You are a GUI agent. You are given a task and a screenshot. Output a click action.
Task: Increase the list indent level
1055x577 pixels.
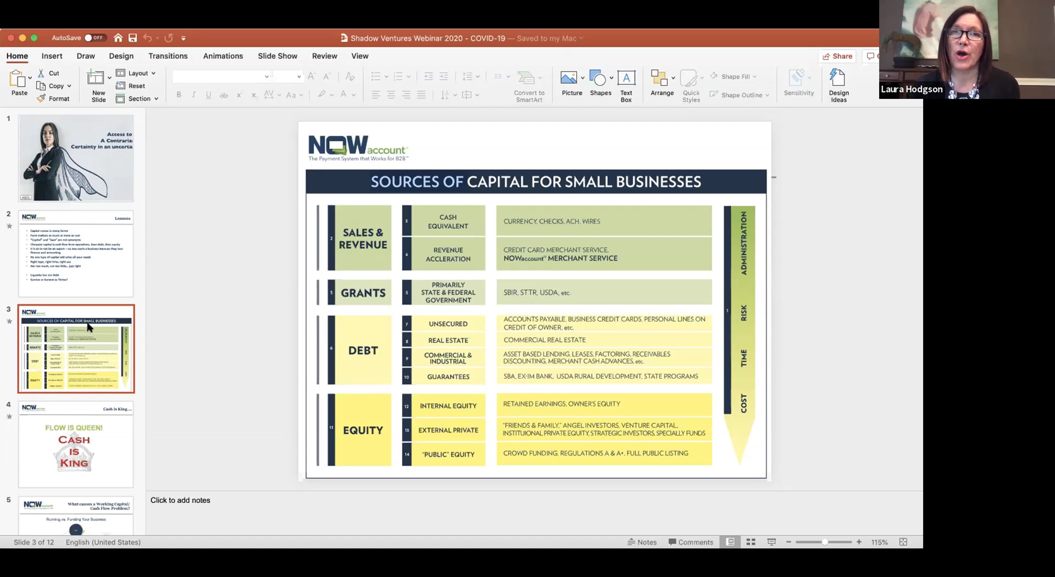point(444,76)
